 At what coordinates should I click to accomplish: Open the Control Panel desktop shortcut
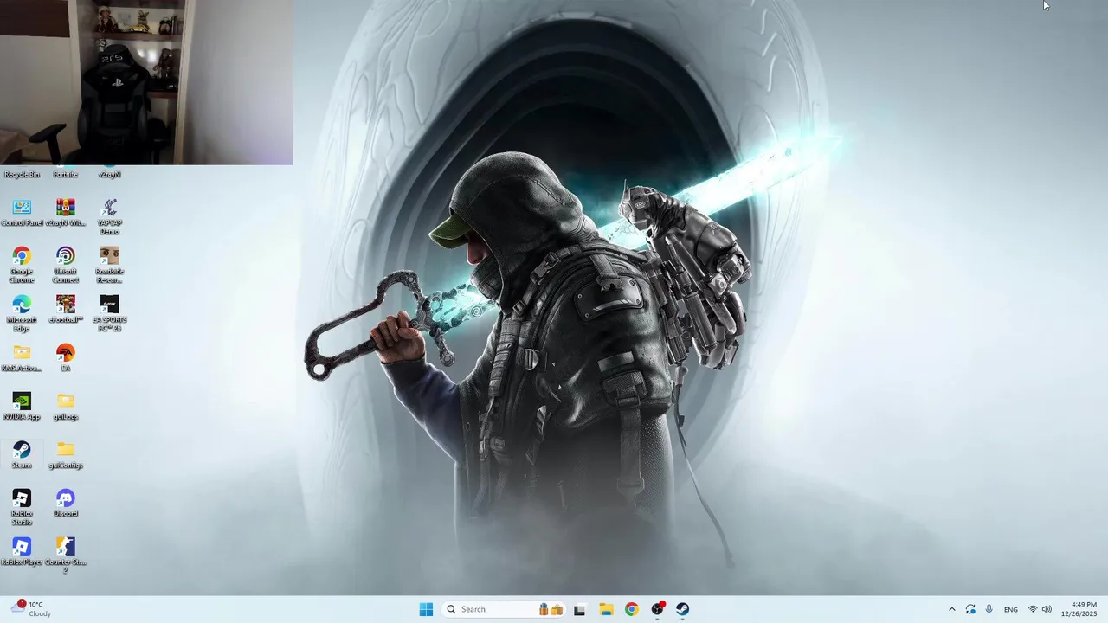coord(22,213)
